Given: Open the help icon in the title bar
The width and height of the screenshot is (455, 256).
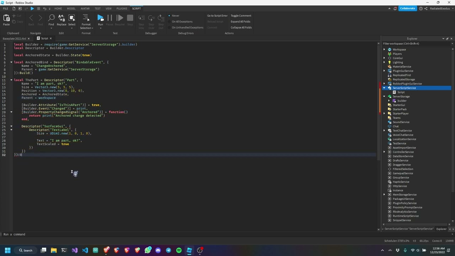Looking at the screenshot, I should tap(421, 9).
